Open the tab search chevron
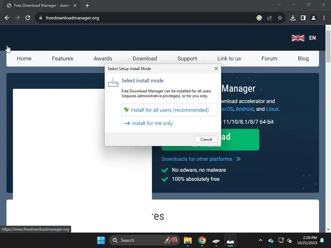 [x=279, y=5]
